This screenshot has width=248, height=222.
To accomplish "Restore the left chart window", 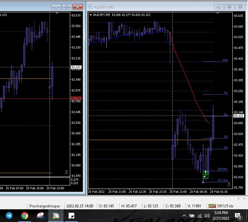I will pyautogui.click(x=67, y=7).
